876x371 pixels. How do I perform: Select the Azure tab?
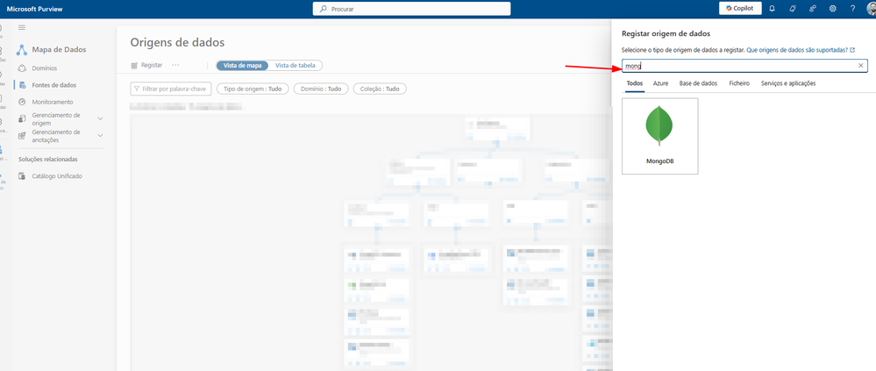click(661, 83)
